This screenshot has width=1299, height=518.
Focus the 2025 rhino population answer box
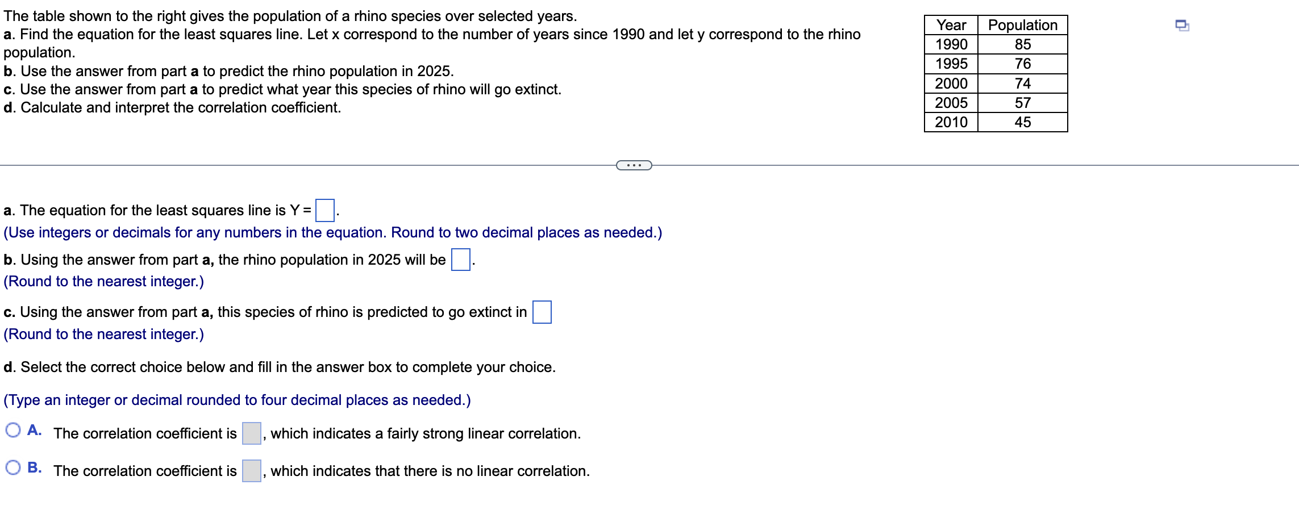(x=461, y=260)
